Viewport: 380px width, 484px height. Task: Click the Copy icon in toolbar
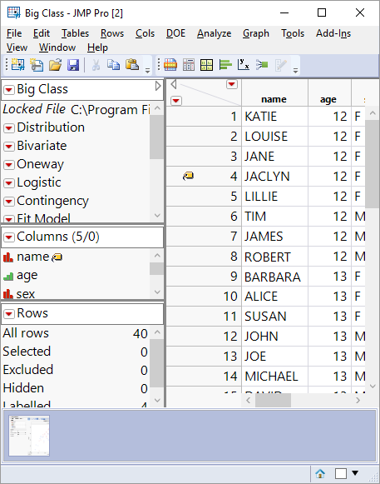tap(114, 65)
